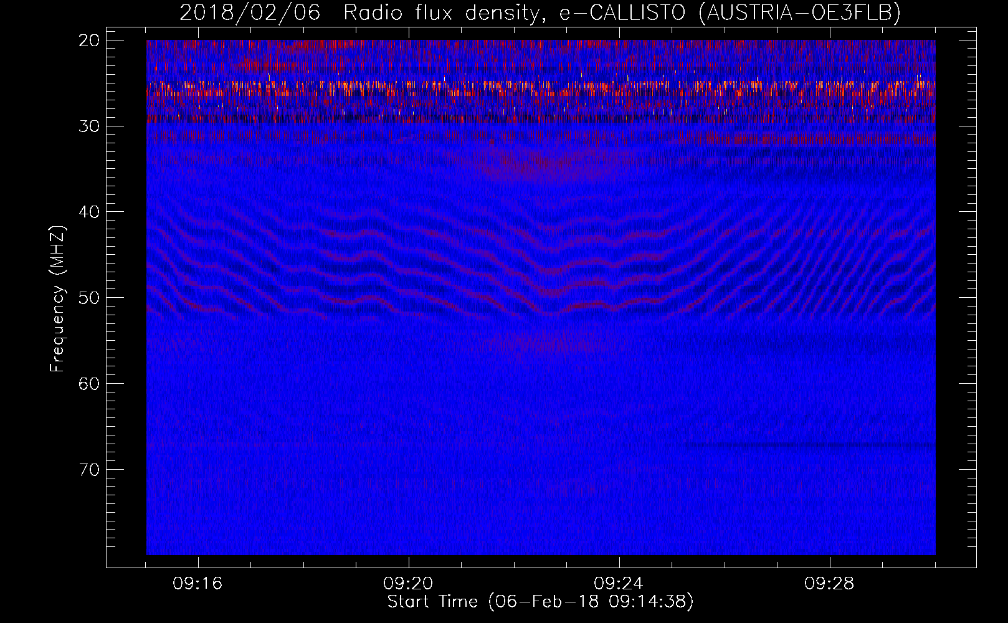Click the "Frequency (MHZ)" axis label
The image size is (1008, 623).
pos(57,298)
